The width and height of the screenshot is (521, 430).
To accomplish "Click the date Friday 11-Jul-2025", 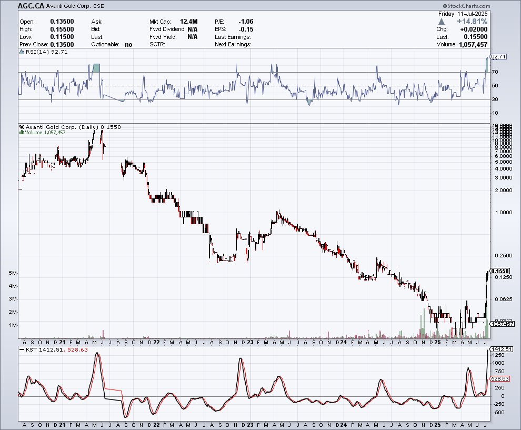I will 463,14.
